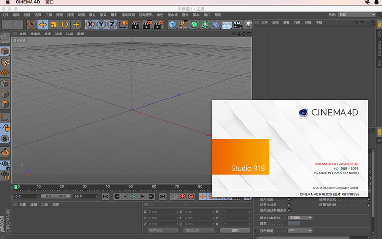This screenshot has height=239, width=382.
Task: Open the 文件 menu in main menu bar
Action: (x=5, y=15)
